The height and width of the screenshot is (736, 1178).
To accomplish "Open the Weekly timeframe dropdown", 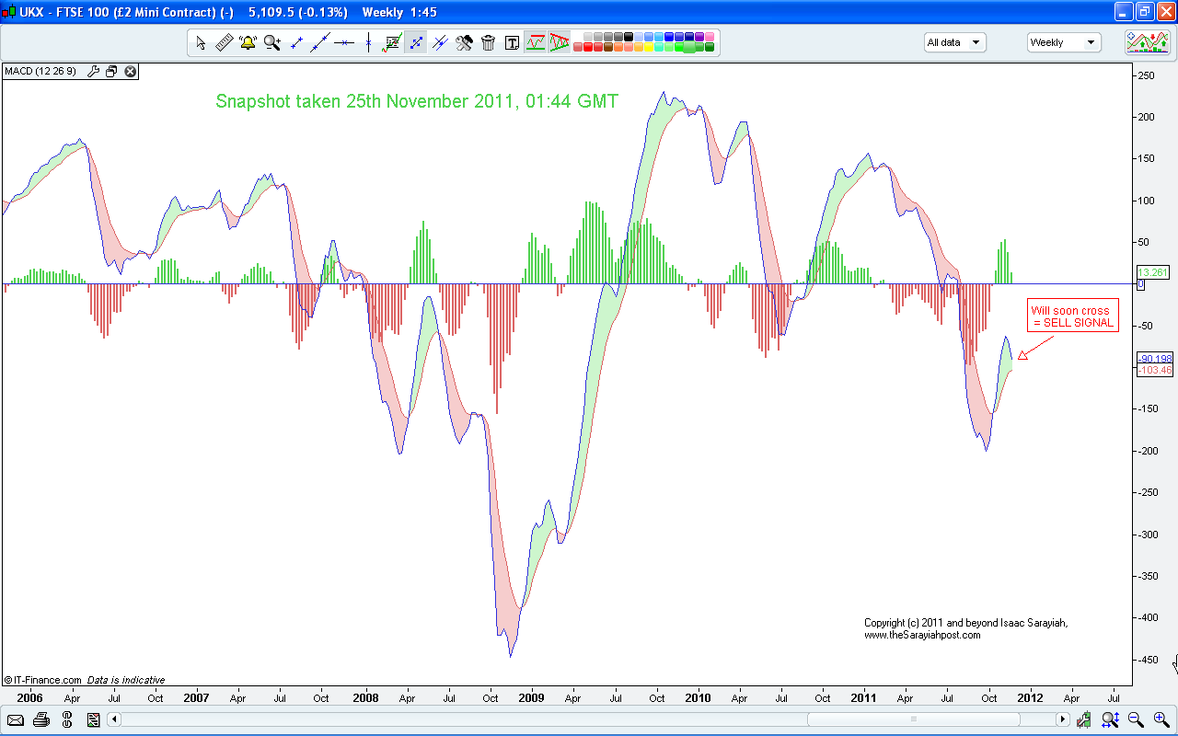I will click(1063, 41).
